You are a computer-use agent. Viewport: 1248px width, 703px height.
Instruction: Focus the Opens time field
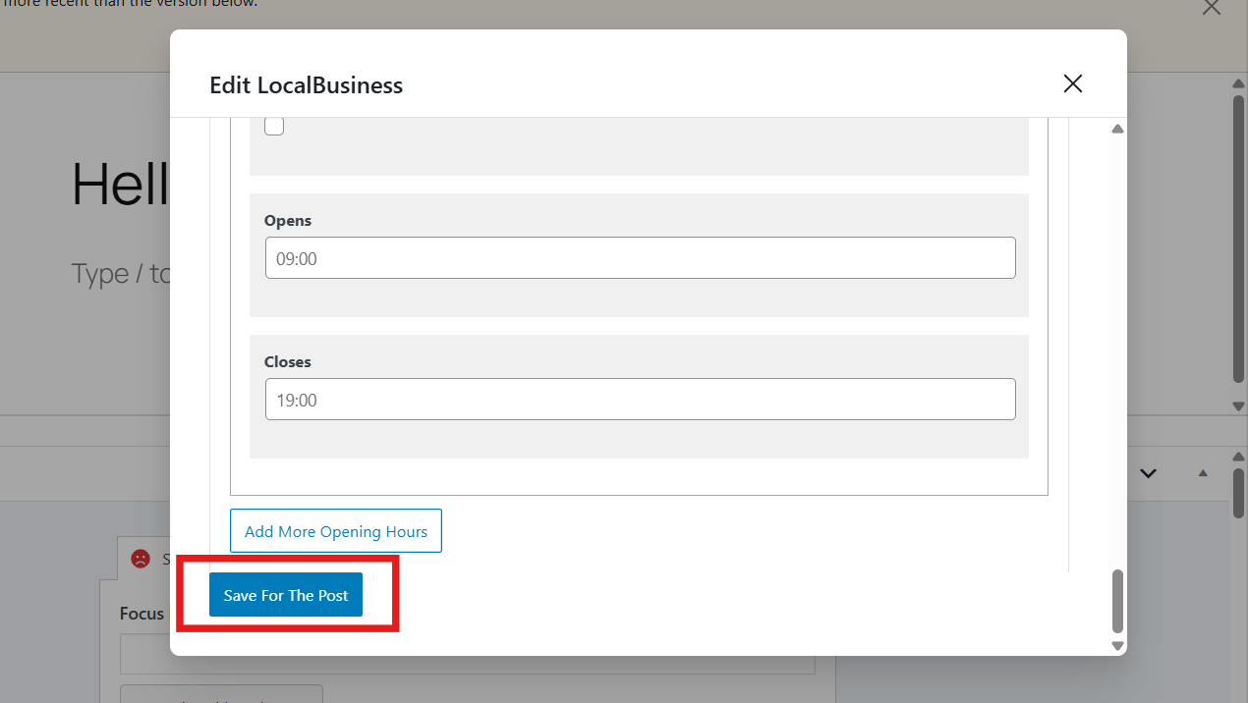pyautogui.click(x=640, y=257)
